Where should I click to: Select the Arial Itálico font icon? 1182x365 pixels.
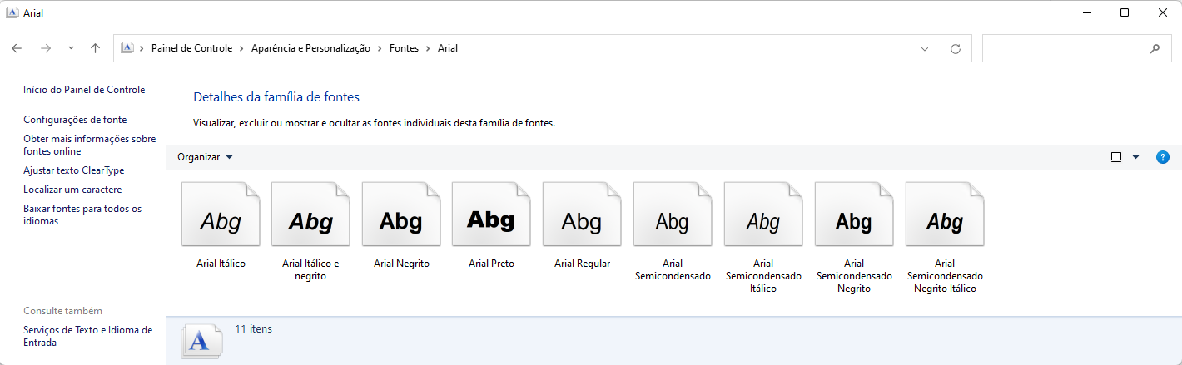pyautogui.click(x=221, y=214)
